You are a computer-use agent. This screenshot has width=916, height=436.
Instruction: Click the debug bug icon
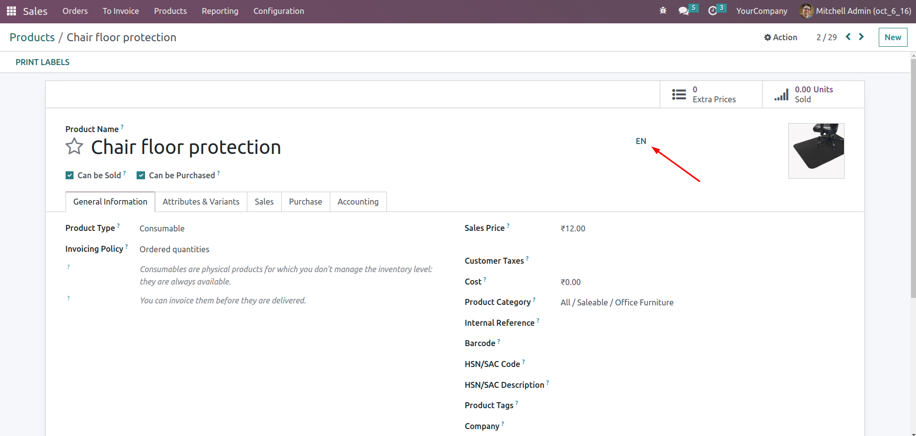pyautogui.click(x=663, y=10)
